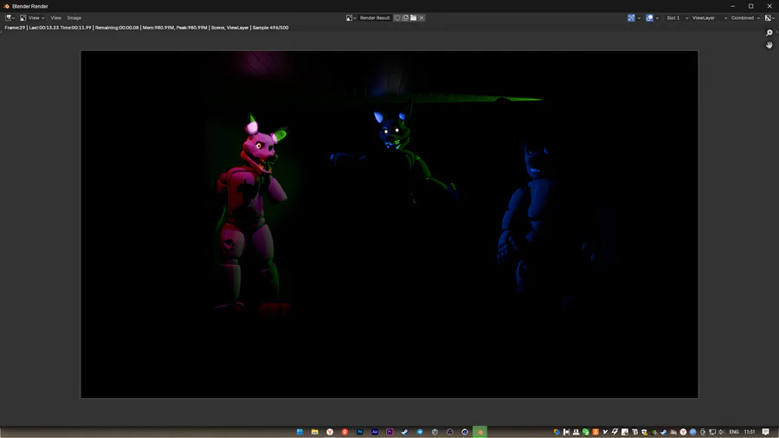The height and width of the screenshot is (438, 779).
Task: Expand the gizmo options arrow
Action: point(639,18)
